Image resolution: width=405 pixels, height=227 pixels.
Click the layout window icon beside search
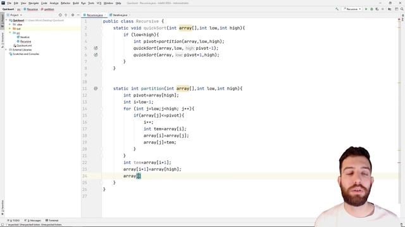397,9
